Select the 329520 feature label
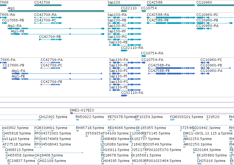Screen dimensions: 234x165 click(213, 117)
